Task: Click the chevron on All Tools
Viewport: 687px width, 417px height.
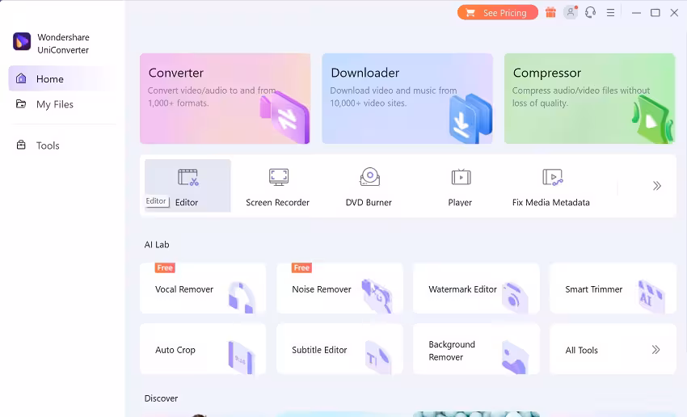Action: (656, 350)
